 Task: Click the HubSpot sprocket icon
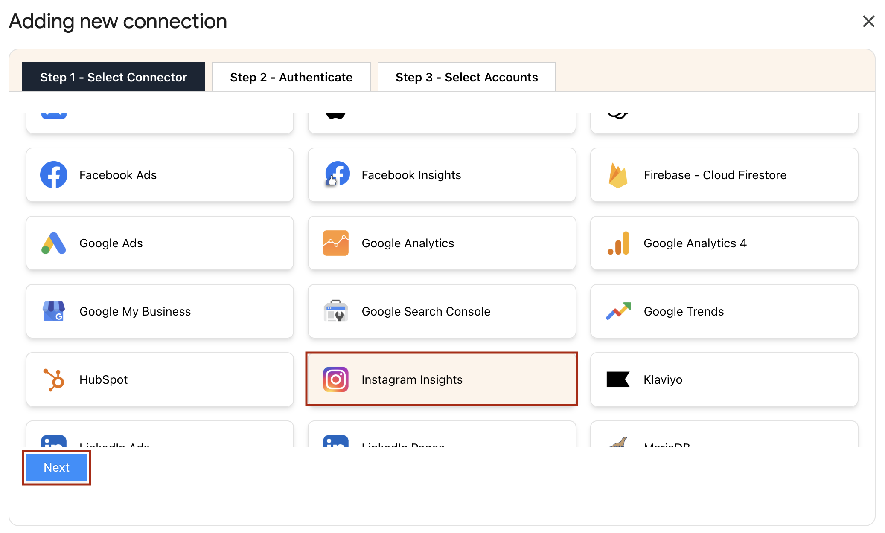[54, 379]
